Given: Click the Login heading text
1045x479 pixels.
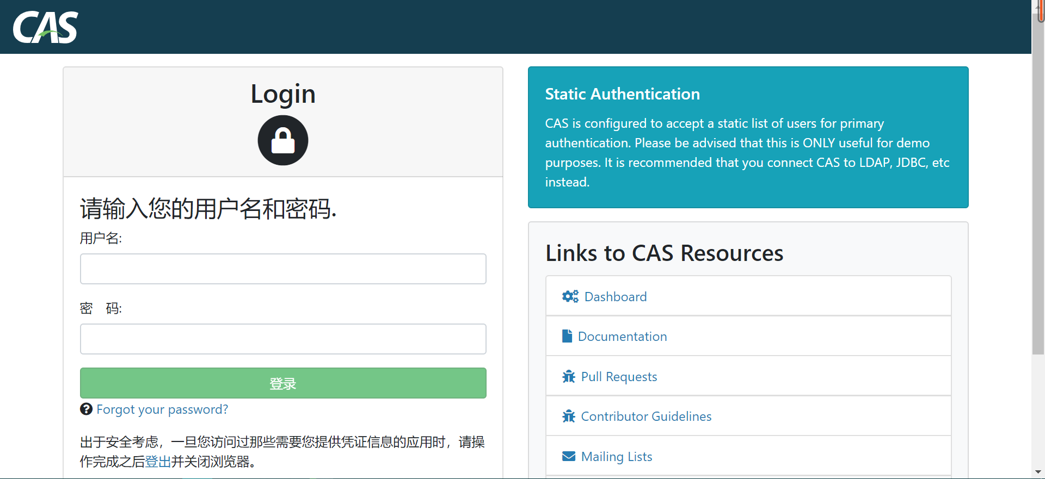Looking at the screenshot, I should click(283, 94).
